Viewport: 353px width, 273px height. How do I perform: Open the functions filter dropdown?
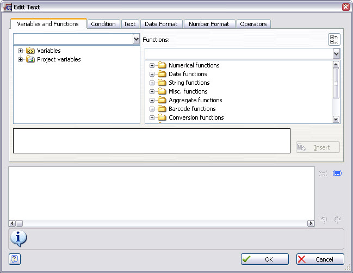[x=336, y=53]
